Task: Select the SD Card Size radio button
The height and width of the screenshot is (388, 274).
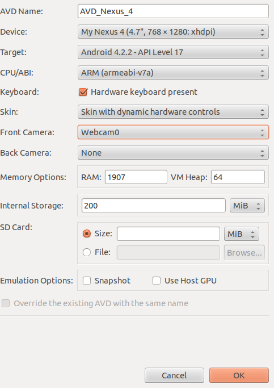Action: tap(87, 233)
